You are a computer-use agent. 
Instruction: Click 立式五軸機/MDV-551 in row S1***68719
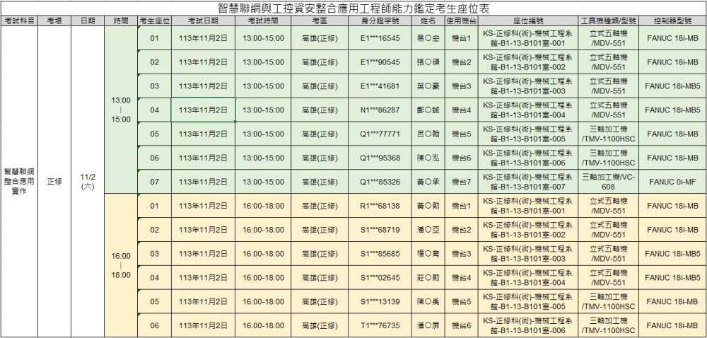coord(608,229)
